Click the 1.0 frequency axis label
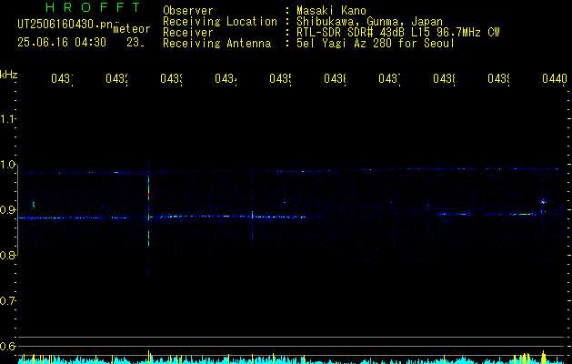This screenshot has width=572, height=364. (x=7, y=165)
